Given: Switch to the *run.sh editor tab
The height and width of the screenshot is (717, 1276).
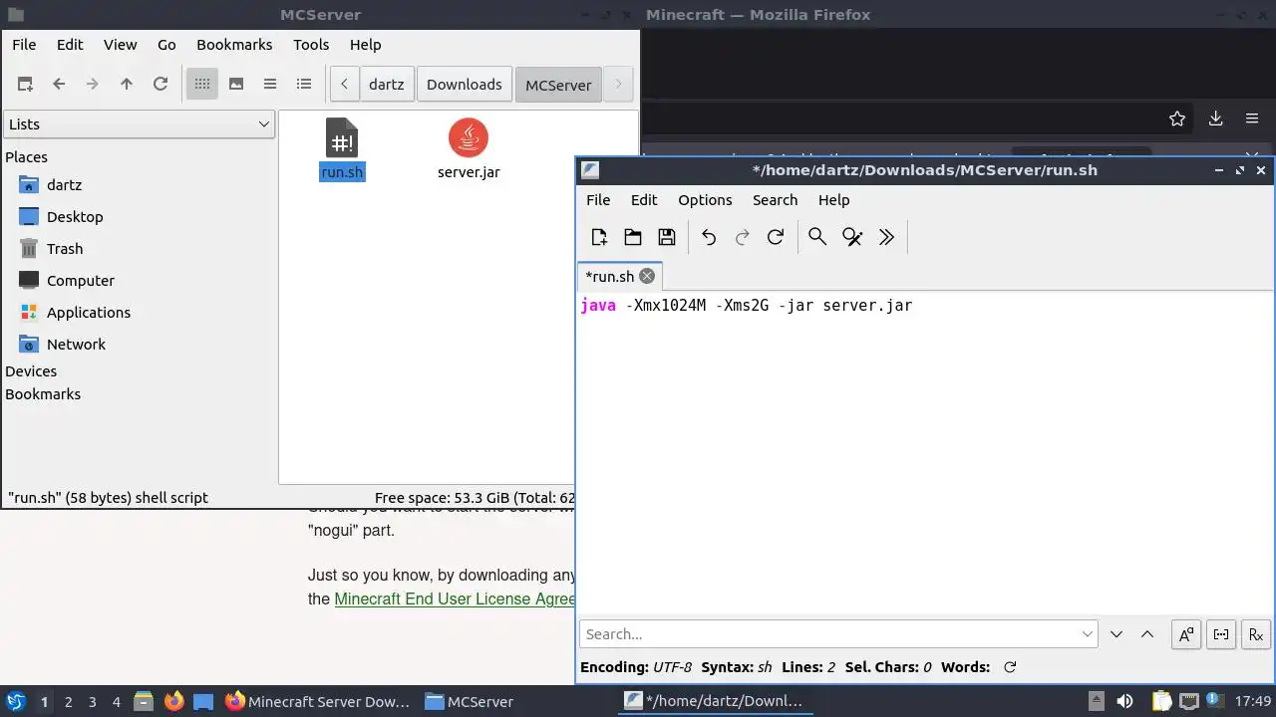Looking at the screenshot, I should point(609,277).
